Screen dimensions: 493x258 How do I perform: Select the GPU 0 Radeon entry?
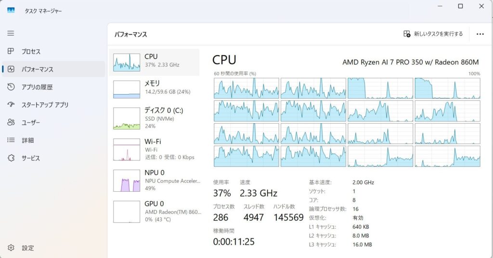[127, 211]
